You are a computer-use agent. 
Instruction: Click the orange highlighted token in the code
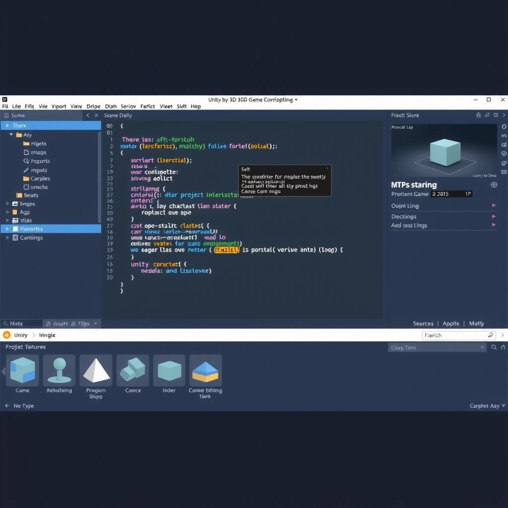(227, 250)
